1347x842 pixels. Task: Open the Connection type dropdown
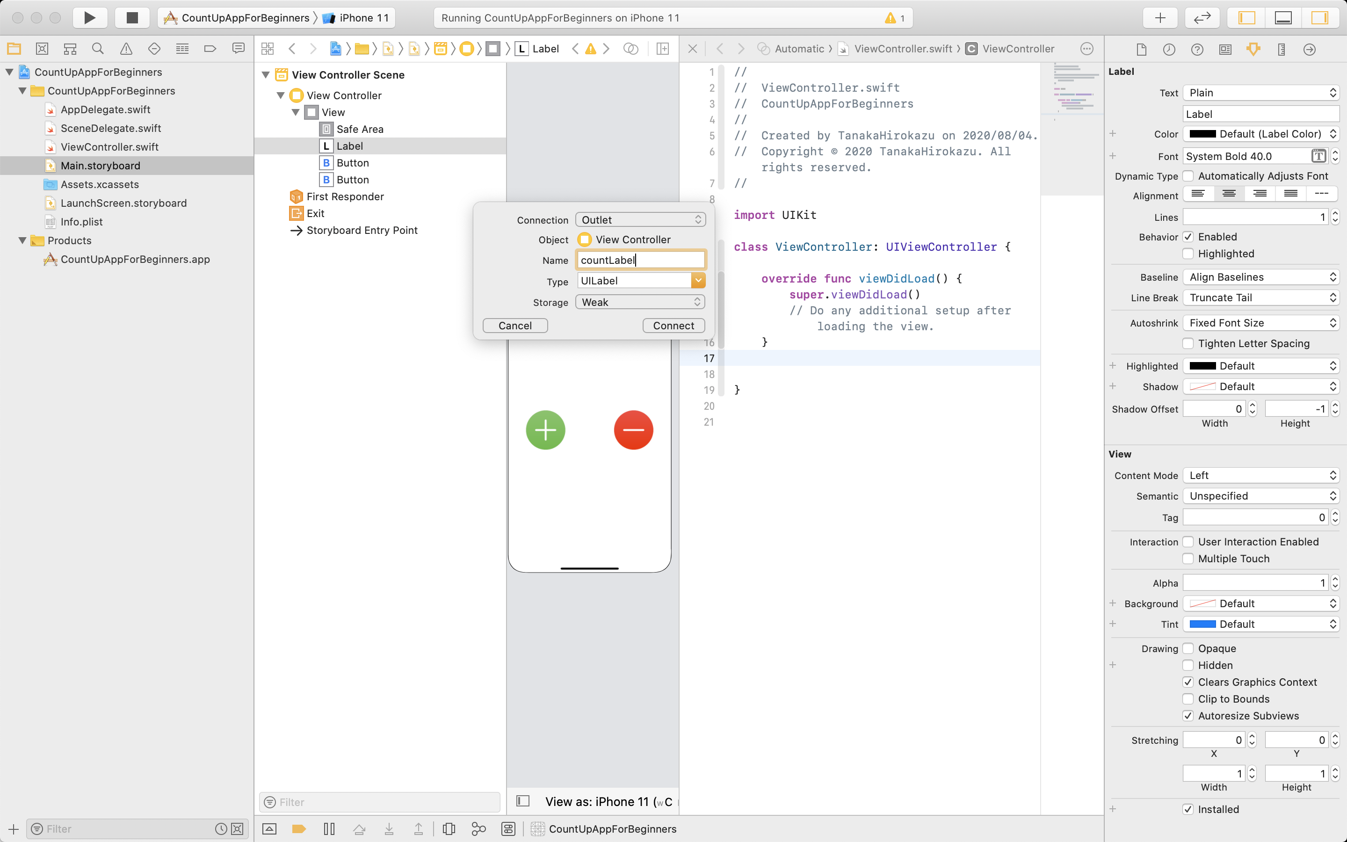pyautogui.click(x=639, y=218)
